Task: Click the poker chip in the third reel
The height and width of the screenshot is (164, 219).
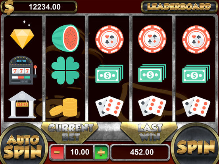Action: (109, 39)
